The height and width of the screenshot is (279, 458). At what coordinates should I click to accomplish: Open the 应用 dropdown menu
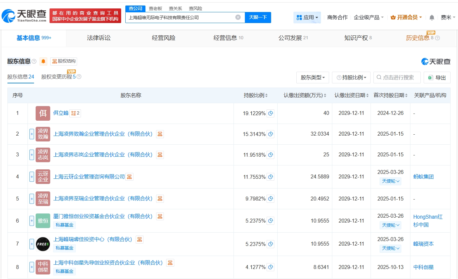[307, 18]
